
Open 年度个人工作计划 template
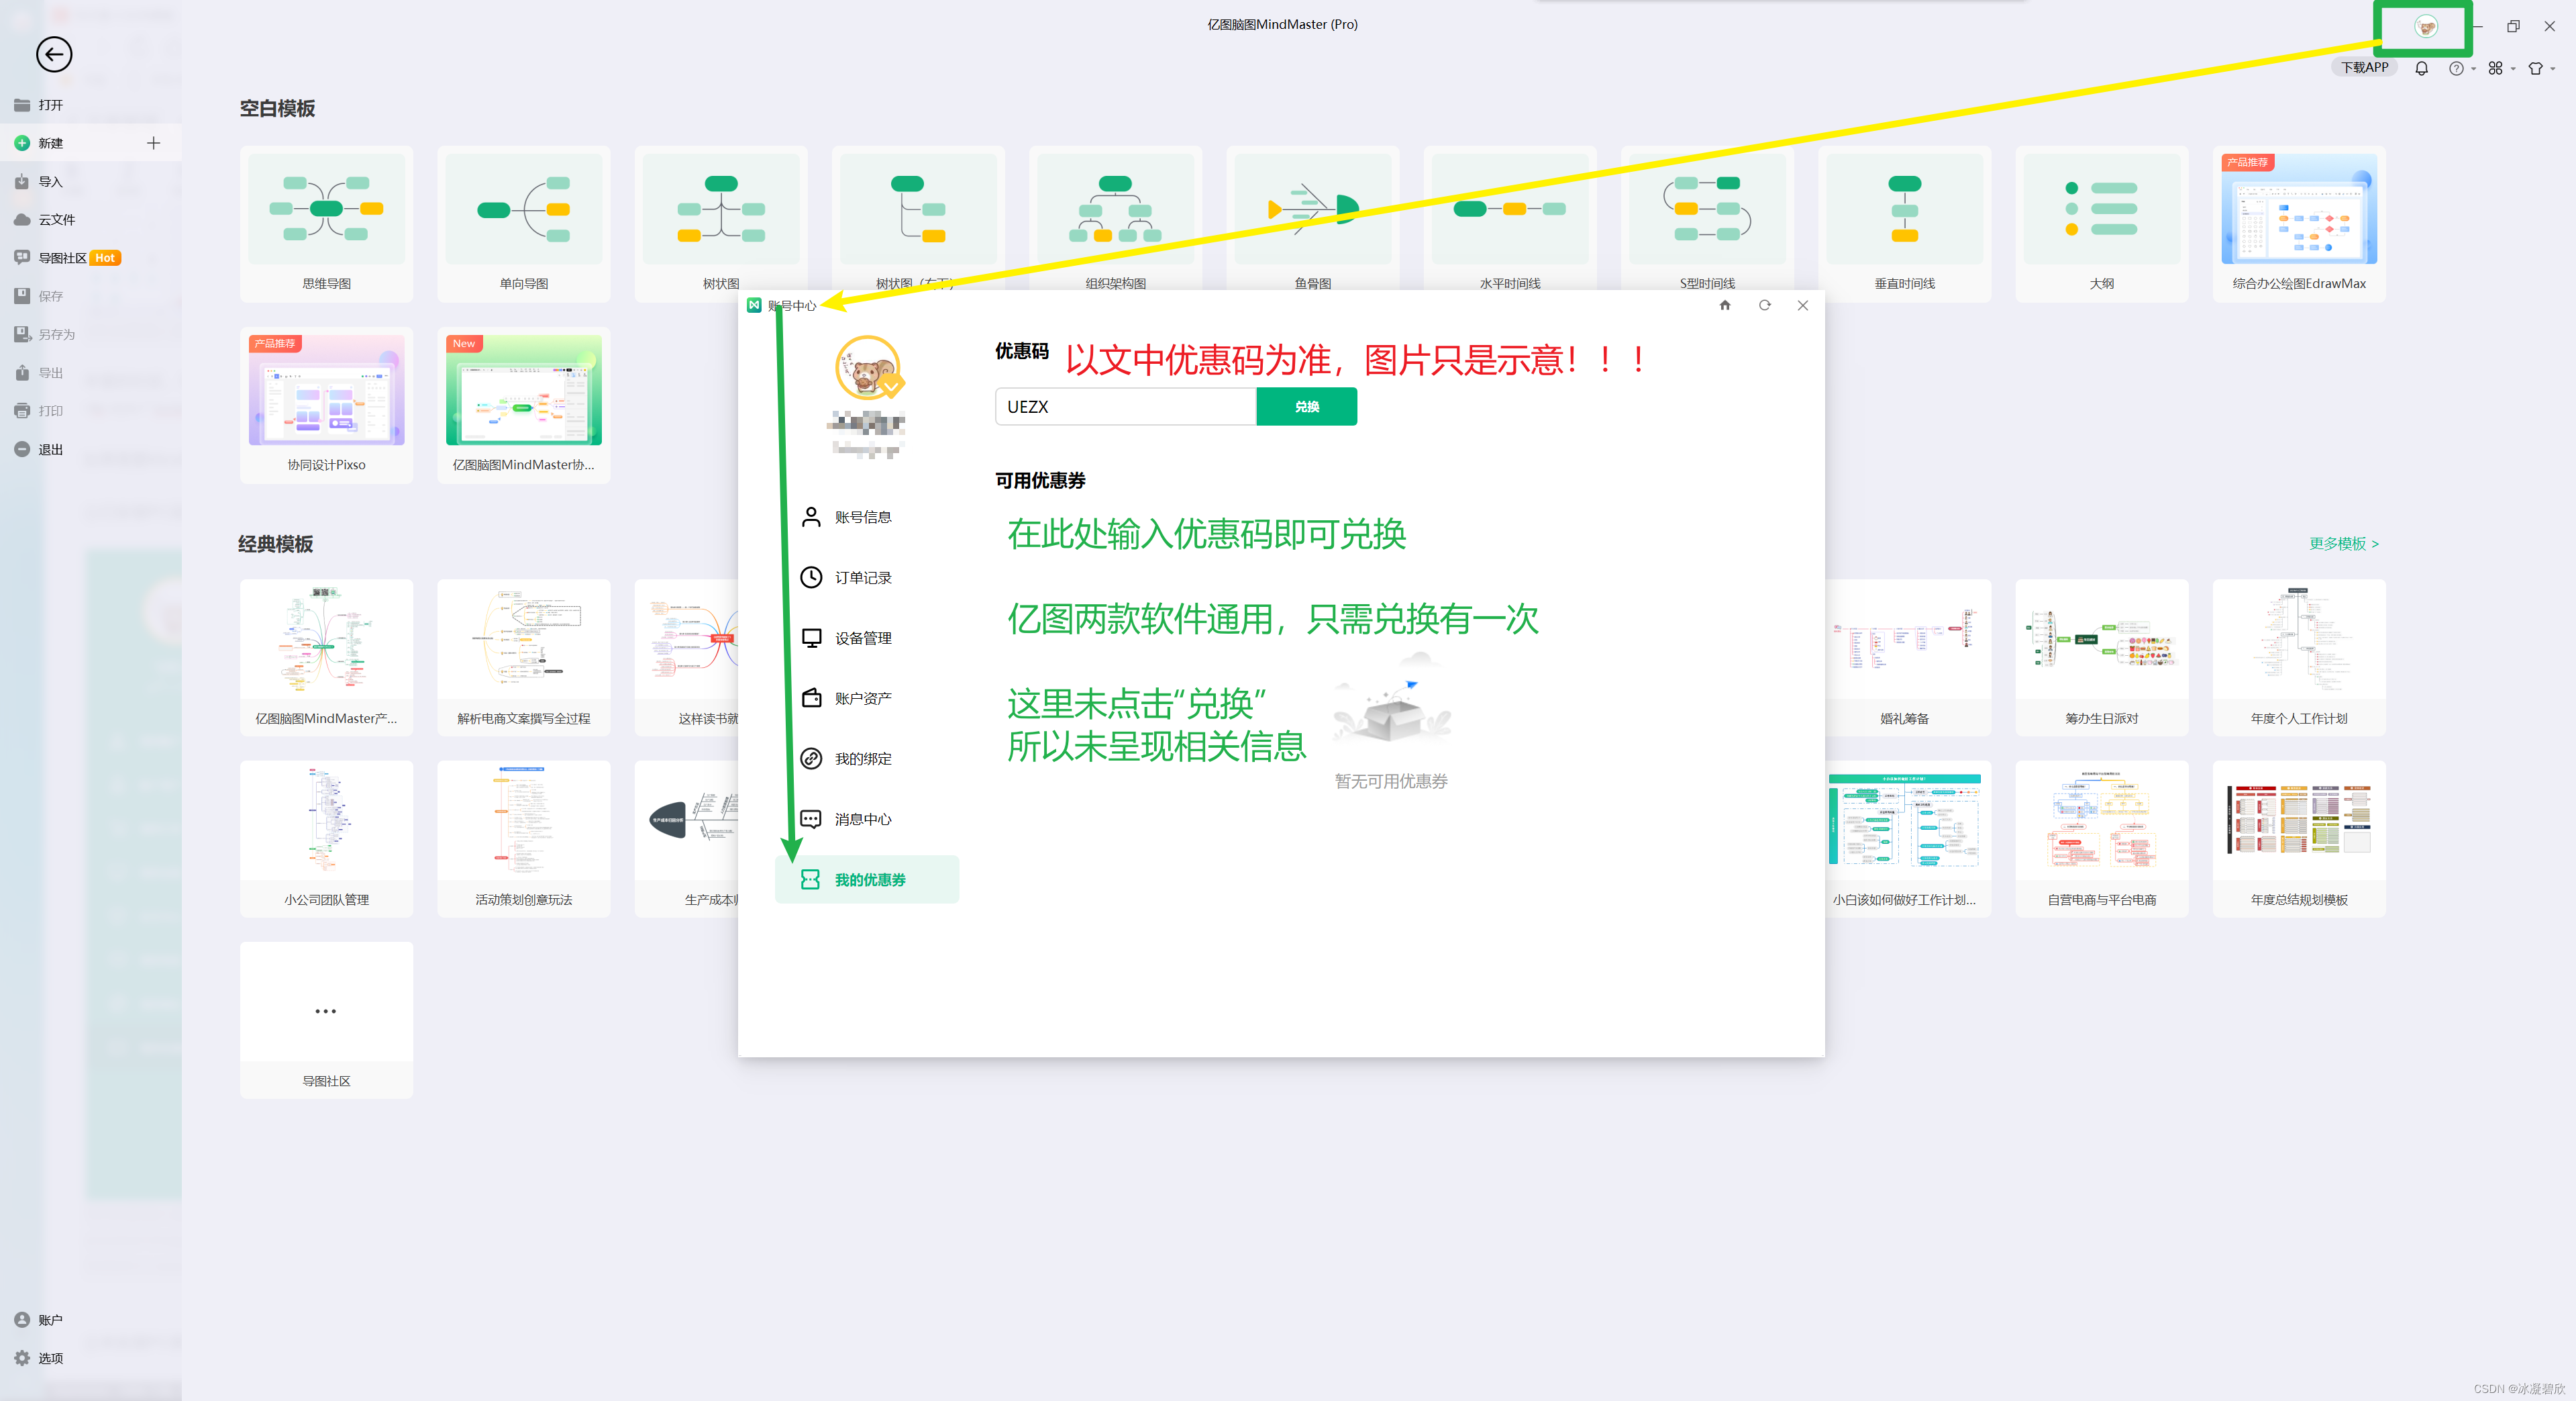(2299, 657)
